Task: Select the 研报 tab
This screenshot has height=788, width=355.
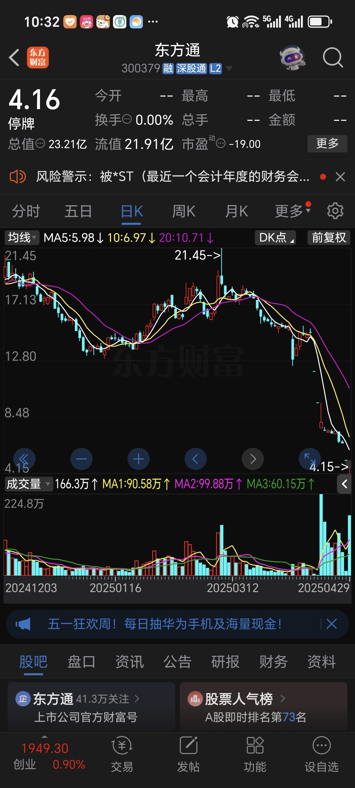Action: pyautogui.click(x=225, y=662)
